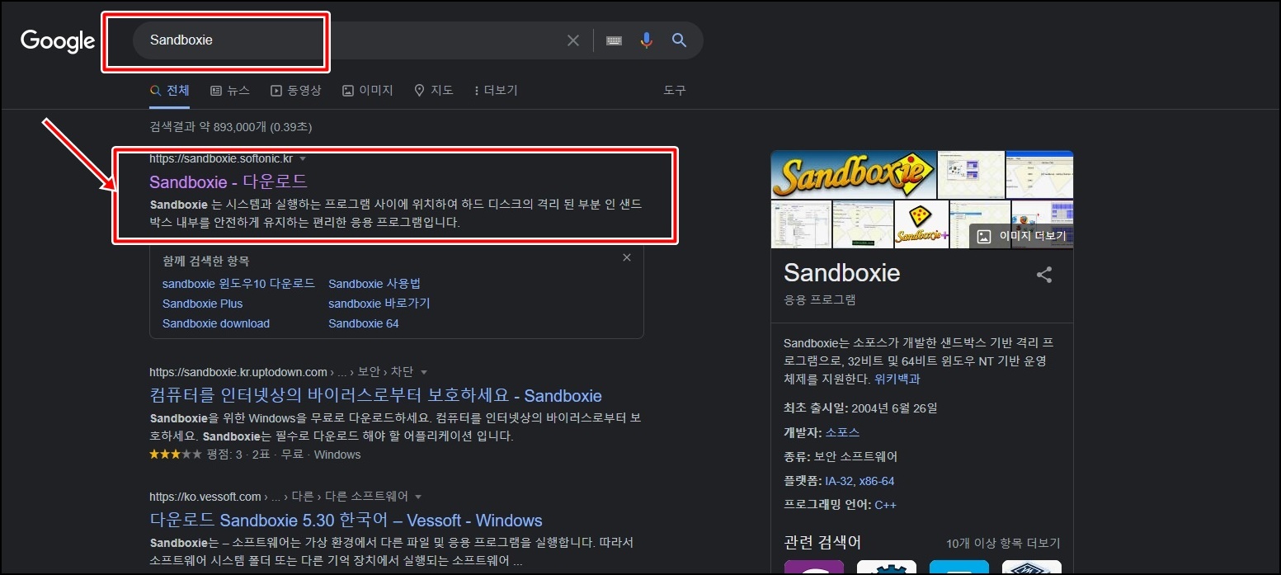This screenshot has height=575, width=1281.
Task: Click related search Sandboxie 사용법
Action: (374, 283)
